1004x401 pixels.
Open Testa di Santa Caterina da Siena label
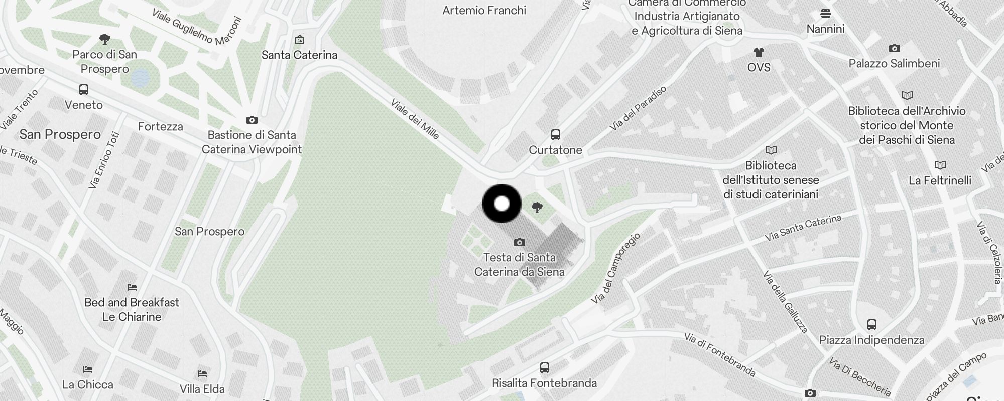click(520, 264)
